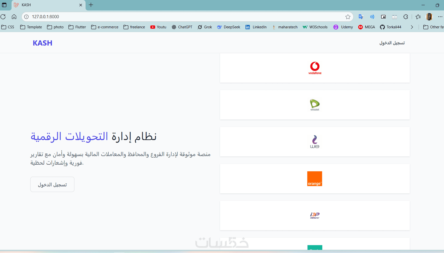Focus the address bar showing 127.0.0.1:8000
This screenshot has height=253, width=444.
187,17
